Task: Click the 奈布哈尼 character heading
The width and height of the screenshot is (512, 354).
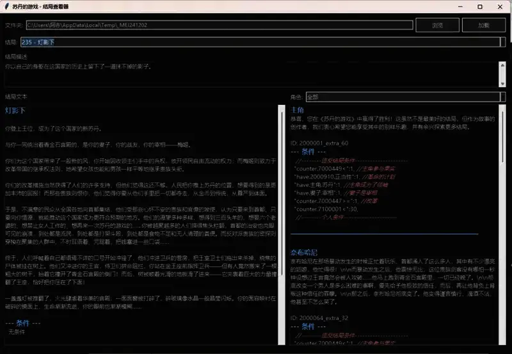Action: (304, 252)
